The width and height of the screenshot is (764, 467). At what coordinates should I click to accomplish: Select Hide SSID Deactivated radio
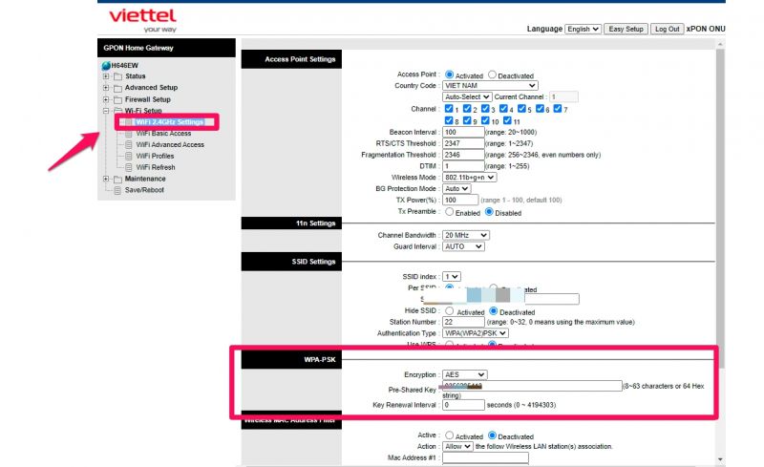point(493,310)
